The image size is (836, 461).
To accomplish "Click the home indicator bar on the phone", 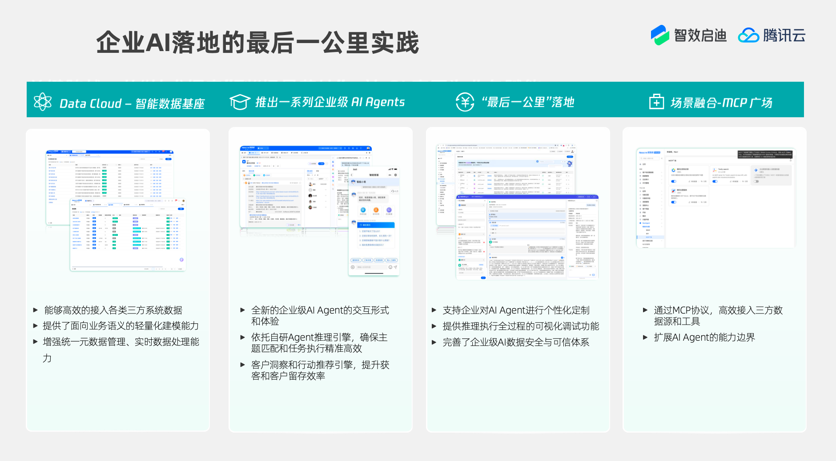I will (374, 273).
